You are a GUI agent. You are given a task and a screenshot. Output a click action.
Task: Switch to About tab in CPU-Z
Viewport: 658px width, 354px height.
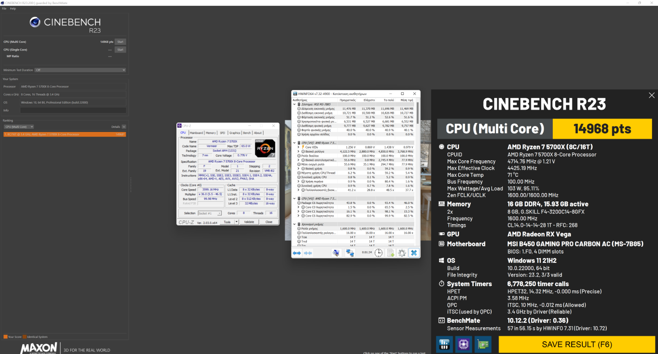click(258, 133)
